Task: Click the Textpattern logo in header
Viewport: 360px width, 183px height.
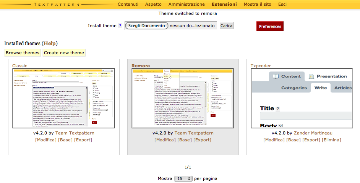Action: pos(57,4)
